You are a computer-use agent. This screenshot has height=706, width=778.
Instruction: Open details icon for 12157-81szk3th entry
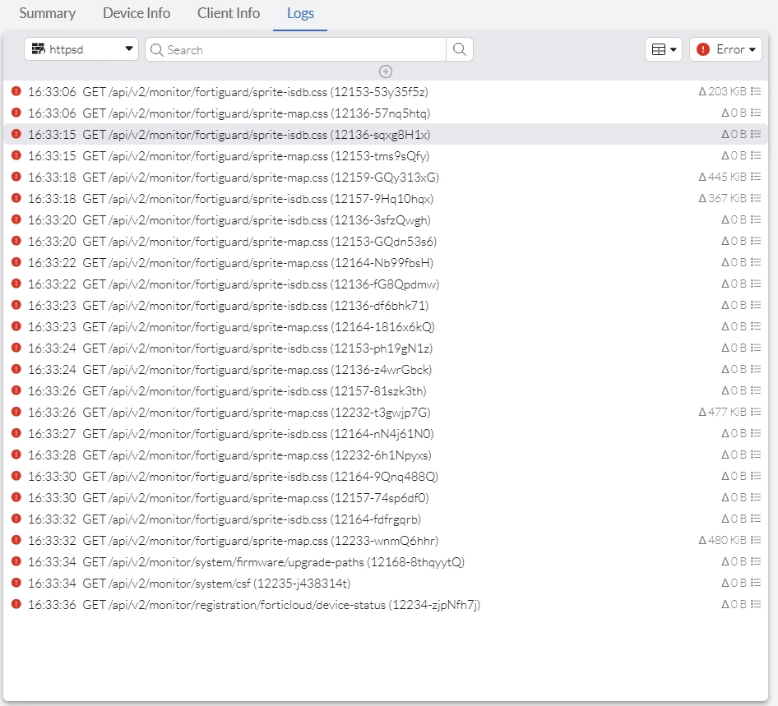[756, 390]
